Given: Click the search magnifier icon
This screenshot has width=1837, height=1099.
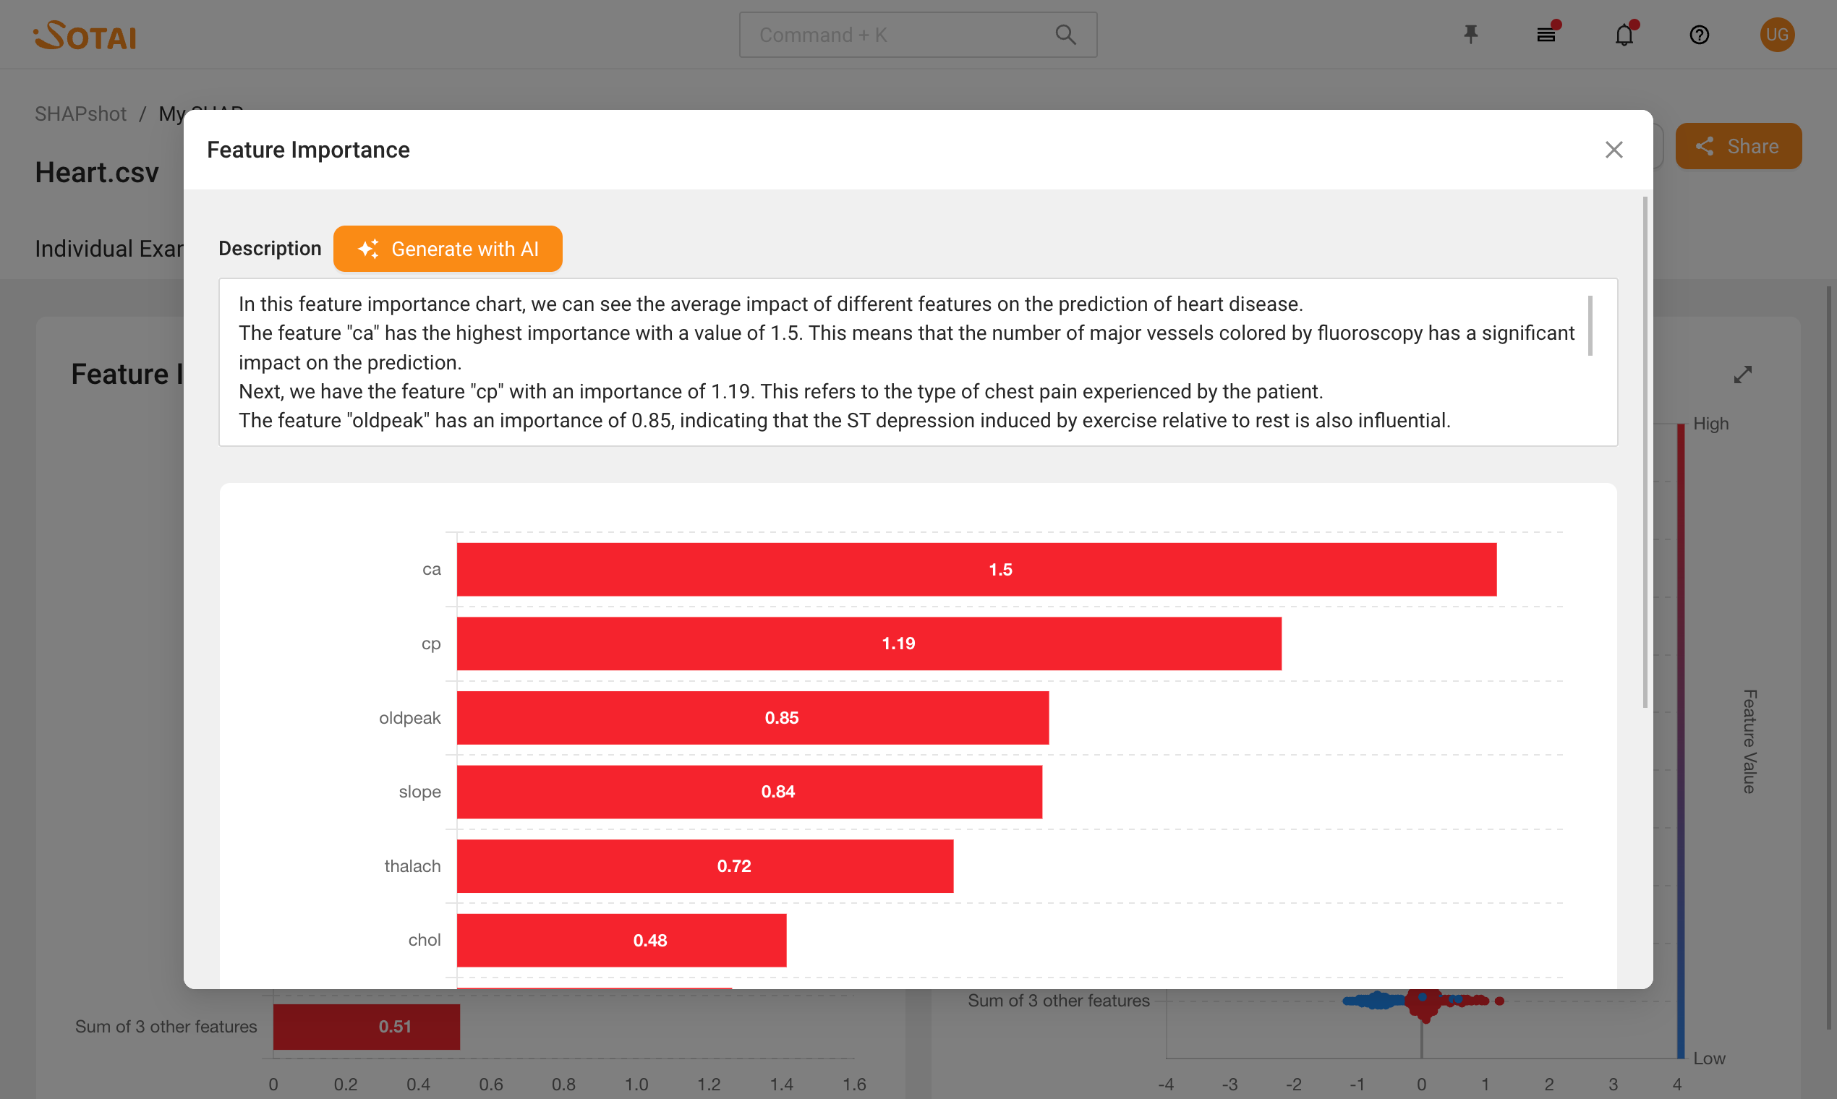Looking at the screenshot, I should tap(1065, 34).
